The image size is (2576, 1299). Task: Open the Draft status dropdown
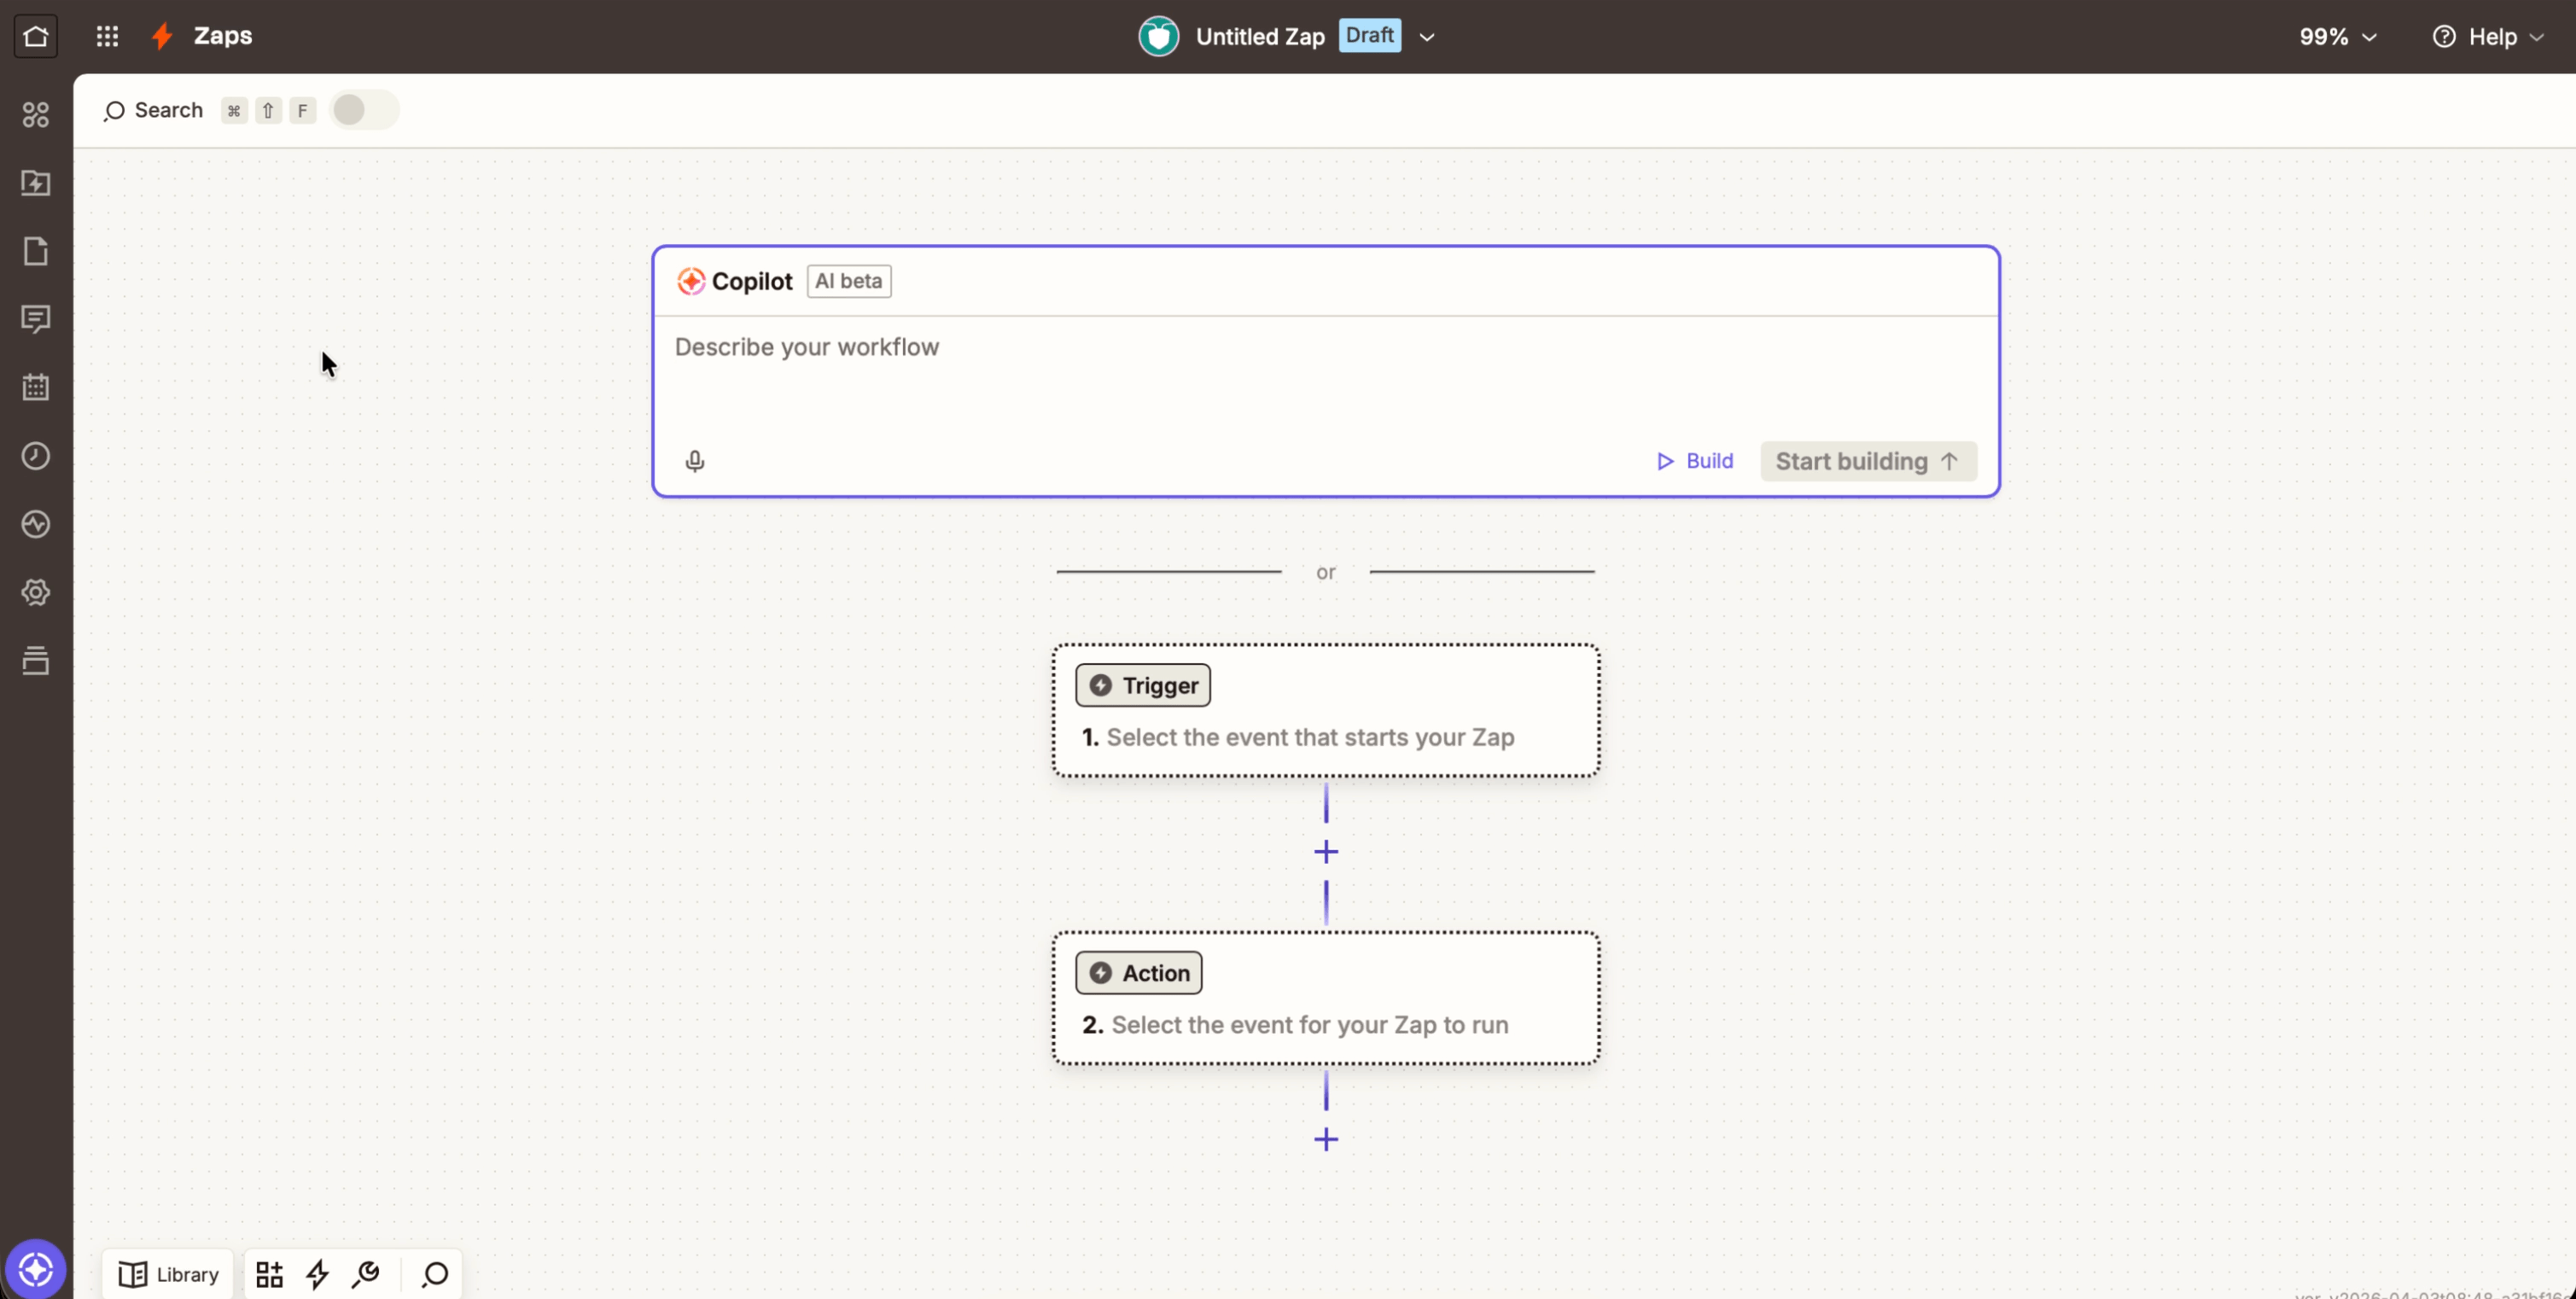pyautogui.click(x=1369, y=35)
